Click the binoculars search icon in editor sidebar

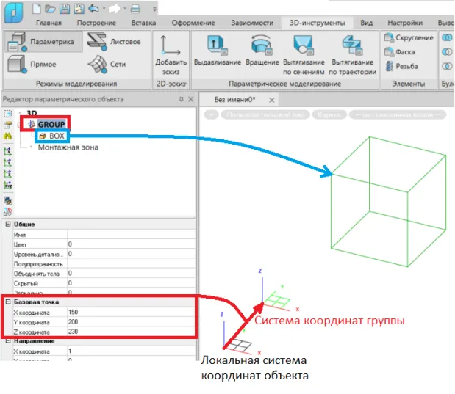pos(8,136)
